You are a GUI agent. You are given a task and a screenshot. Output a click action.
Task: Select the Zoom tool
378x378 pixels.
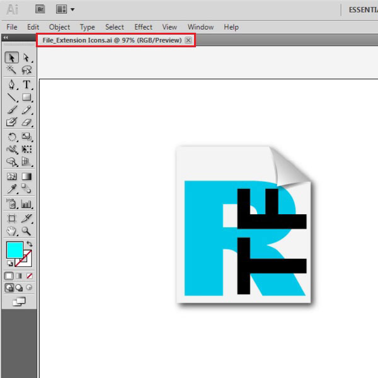click(x=26, y=231)
